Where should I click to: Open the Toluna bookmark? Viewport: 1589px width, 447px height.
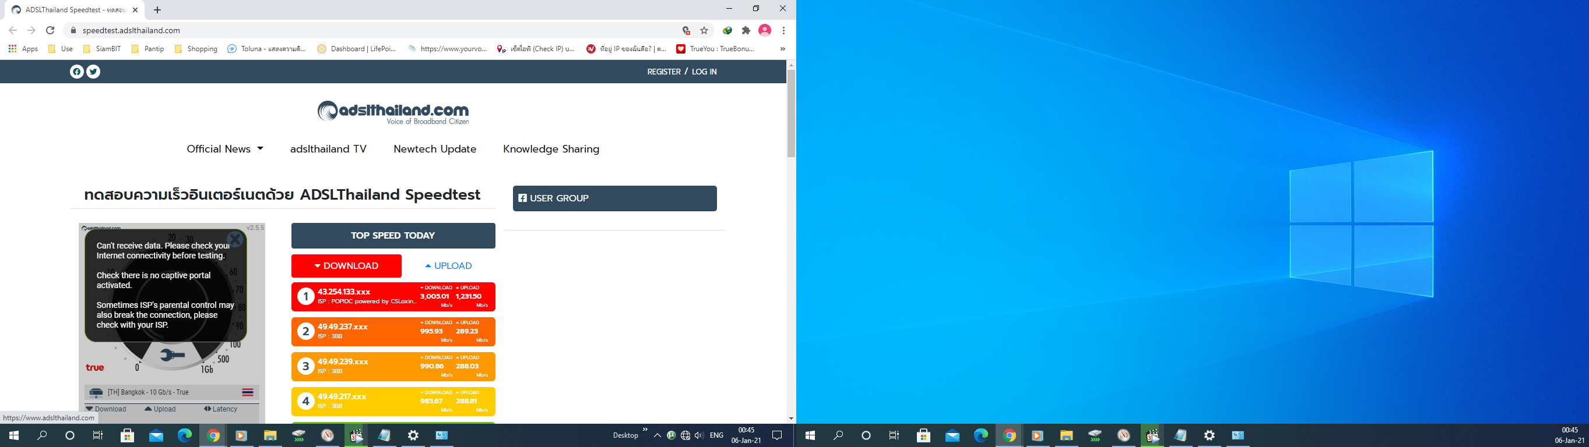click(266, 49)
